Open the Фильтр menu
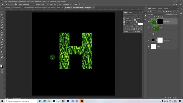 [44, 1]
